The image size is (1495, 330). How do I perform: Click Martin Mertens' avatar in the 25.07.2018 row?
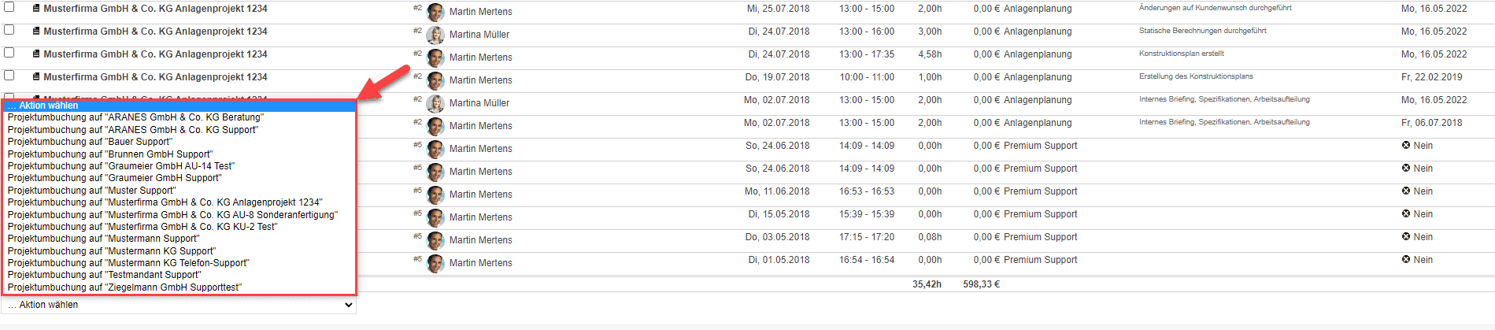pos(435,12)
